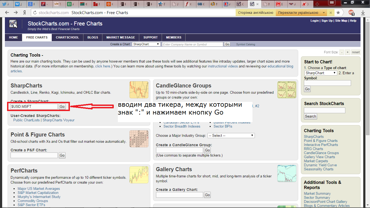370x208 pixels.
Task: Click the Search button under Search StockCharts
Action: [x=310, y=116]
